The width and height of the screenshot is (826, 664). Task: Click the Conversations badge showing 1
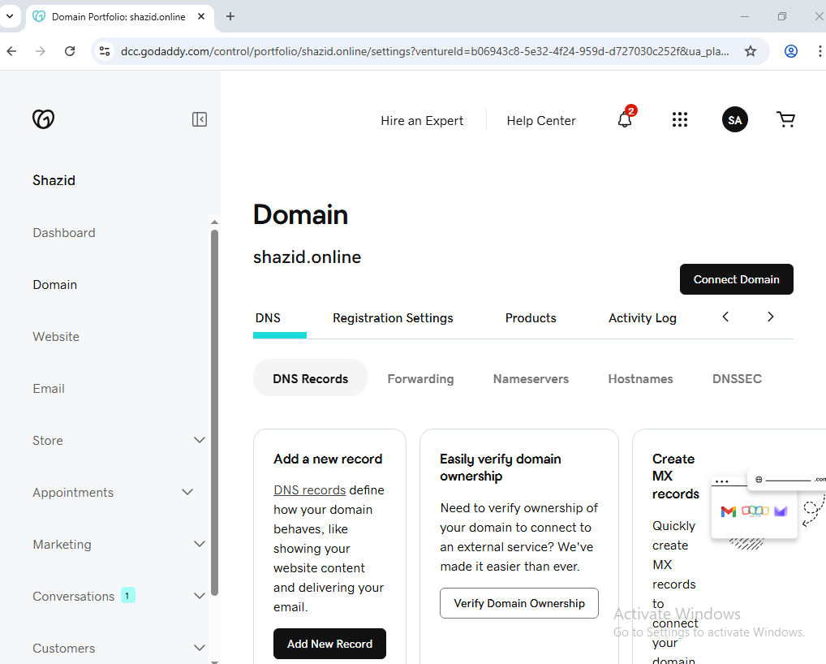(x=128, y=596)
